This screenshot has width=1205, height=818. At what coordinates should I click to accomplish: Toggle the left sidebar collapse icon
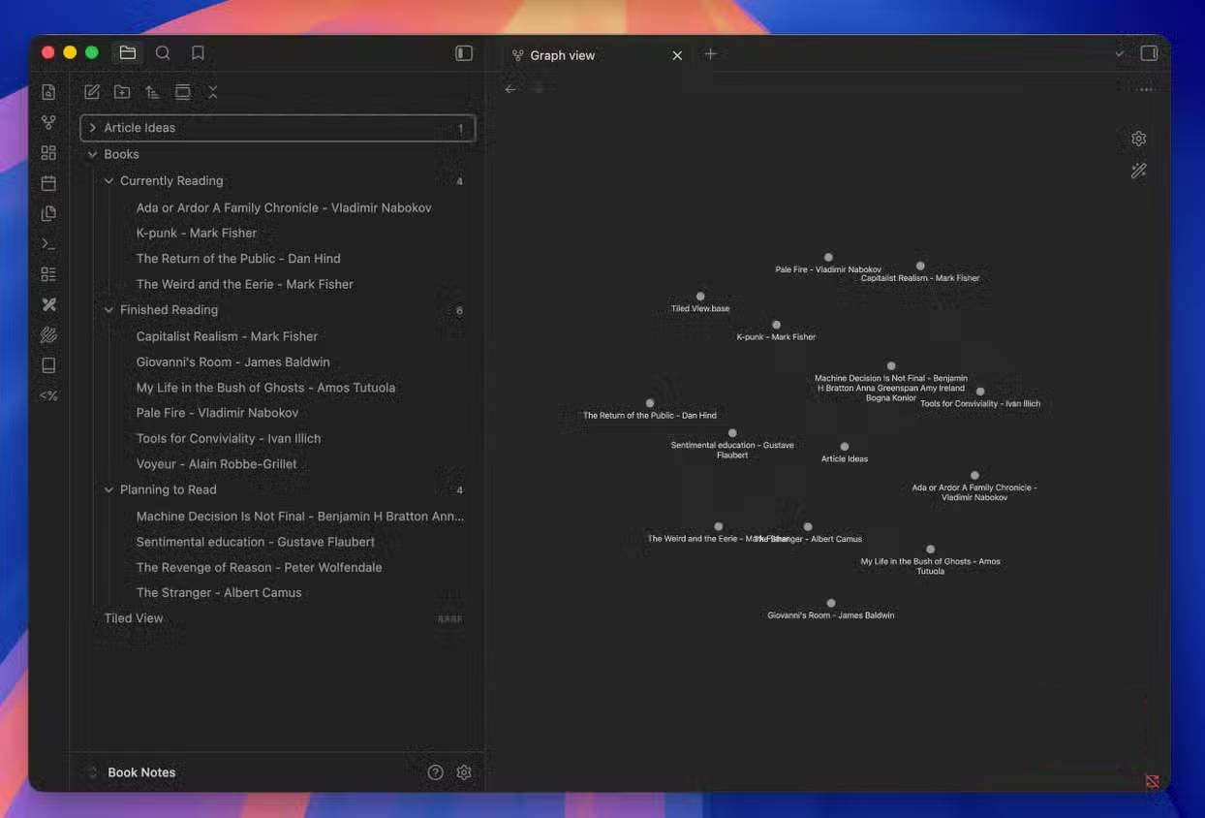[464, 53]
